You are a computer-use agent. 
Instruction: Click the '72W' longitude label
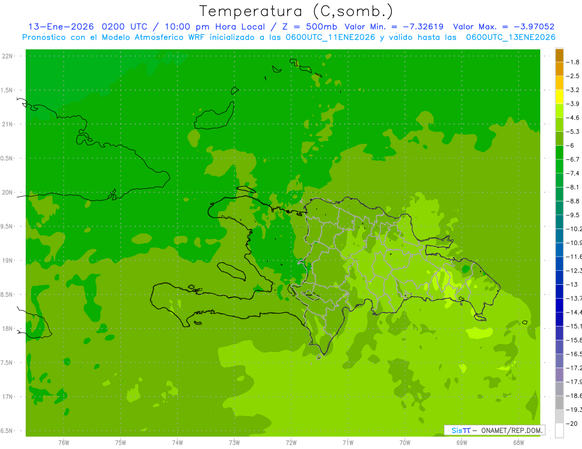(291, 443)
